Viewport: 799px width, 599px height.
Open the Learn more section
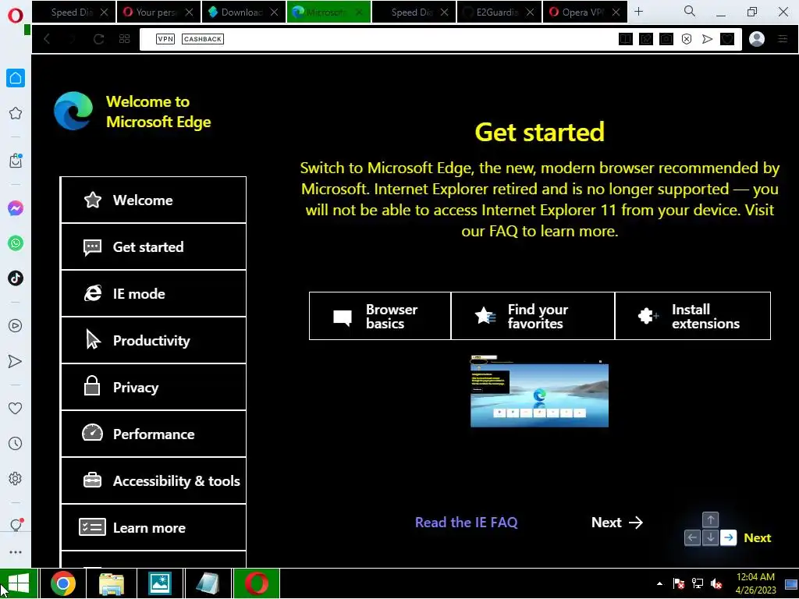(154, 528)
